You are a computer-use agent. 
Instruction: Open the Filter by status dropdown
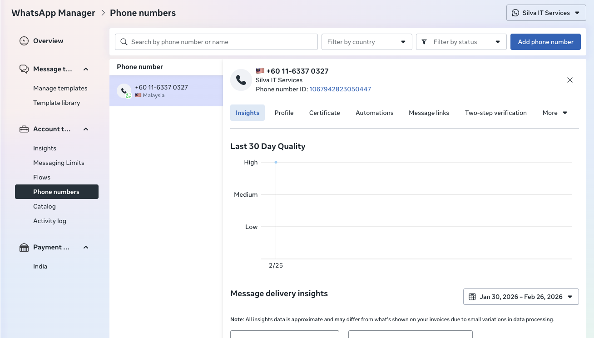pos(461,42)
